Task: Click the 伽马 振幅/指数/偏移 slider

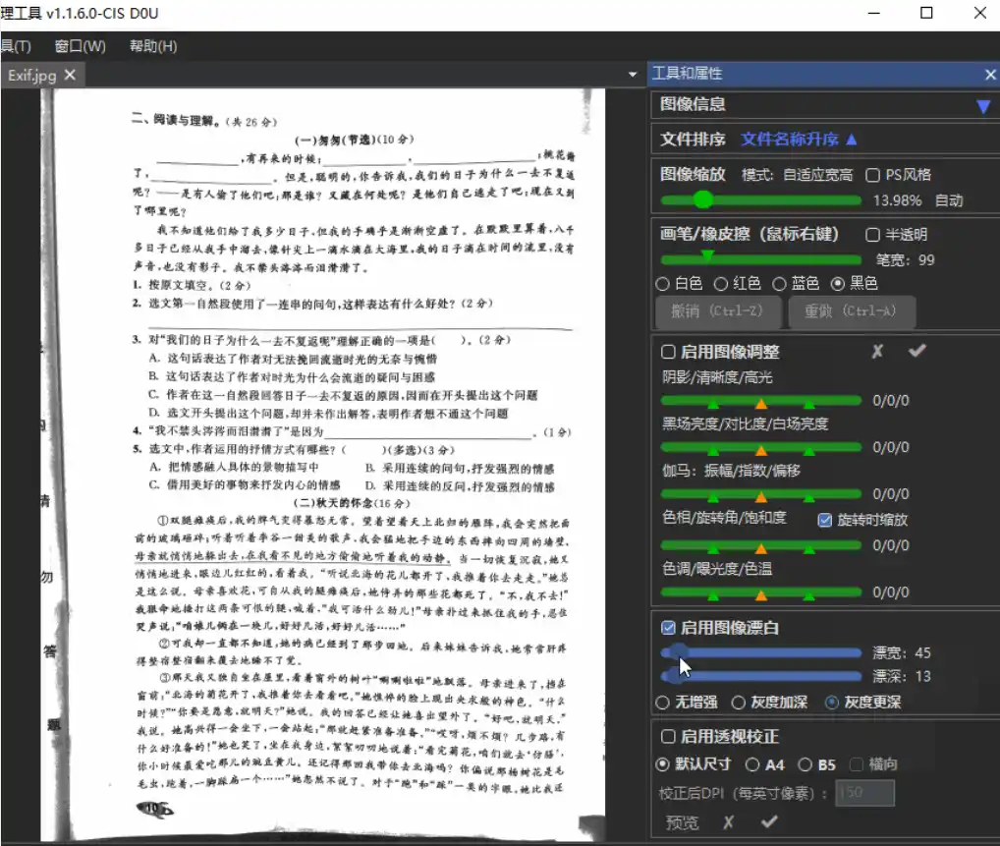Action: click(761, 494)
